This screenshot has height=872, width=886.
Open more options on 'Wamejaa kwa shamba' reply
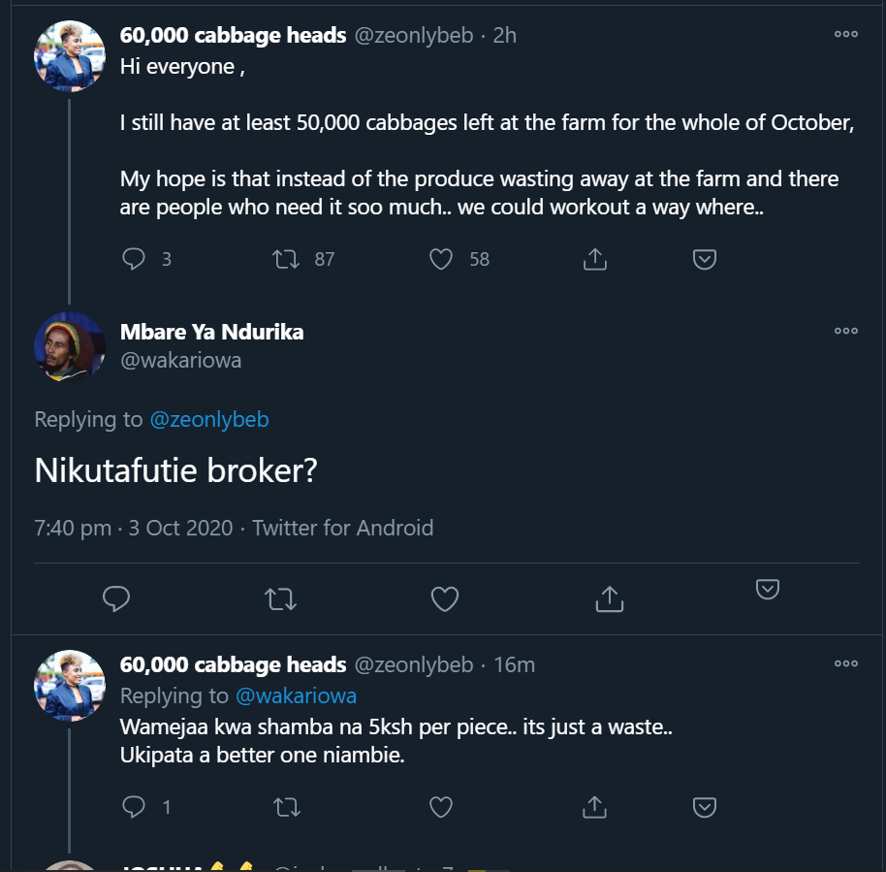(845, 663)
